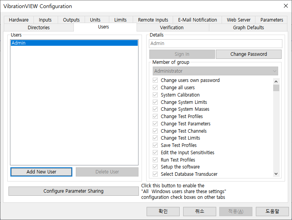Close the VibrationVIEW Configuration dialog
292x220 pixels.
click(286, 6)
